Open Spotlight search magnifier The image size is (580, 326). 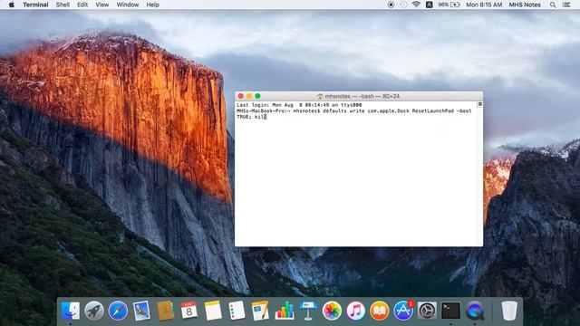pyautogui.click(x=553, y=5)
